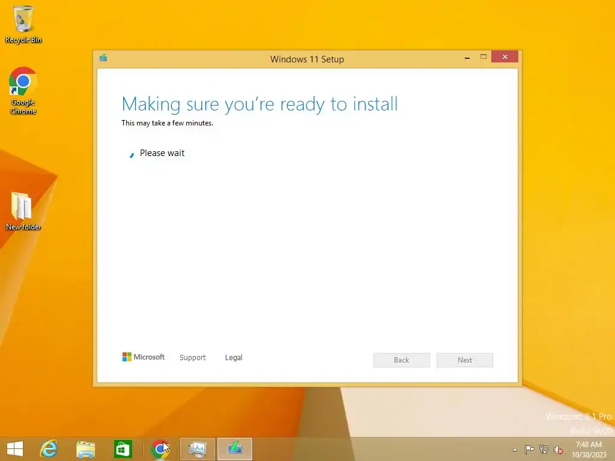Open Google Chrome from the taskbar
This screenshot has height=461, width=615.
pyautogui.click(x=160, y=449)
